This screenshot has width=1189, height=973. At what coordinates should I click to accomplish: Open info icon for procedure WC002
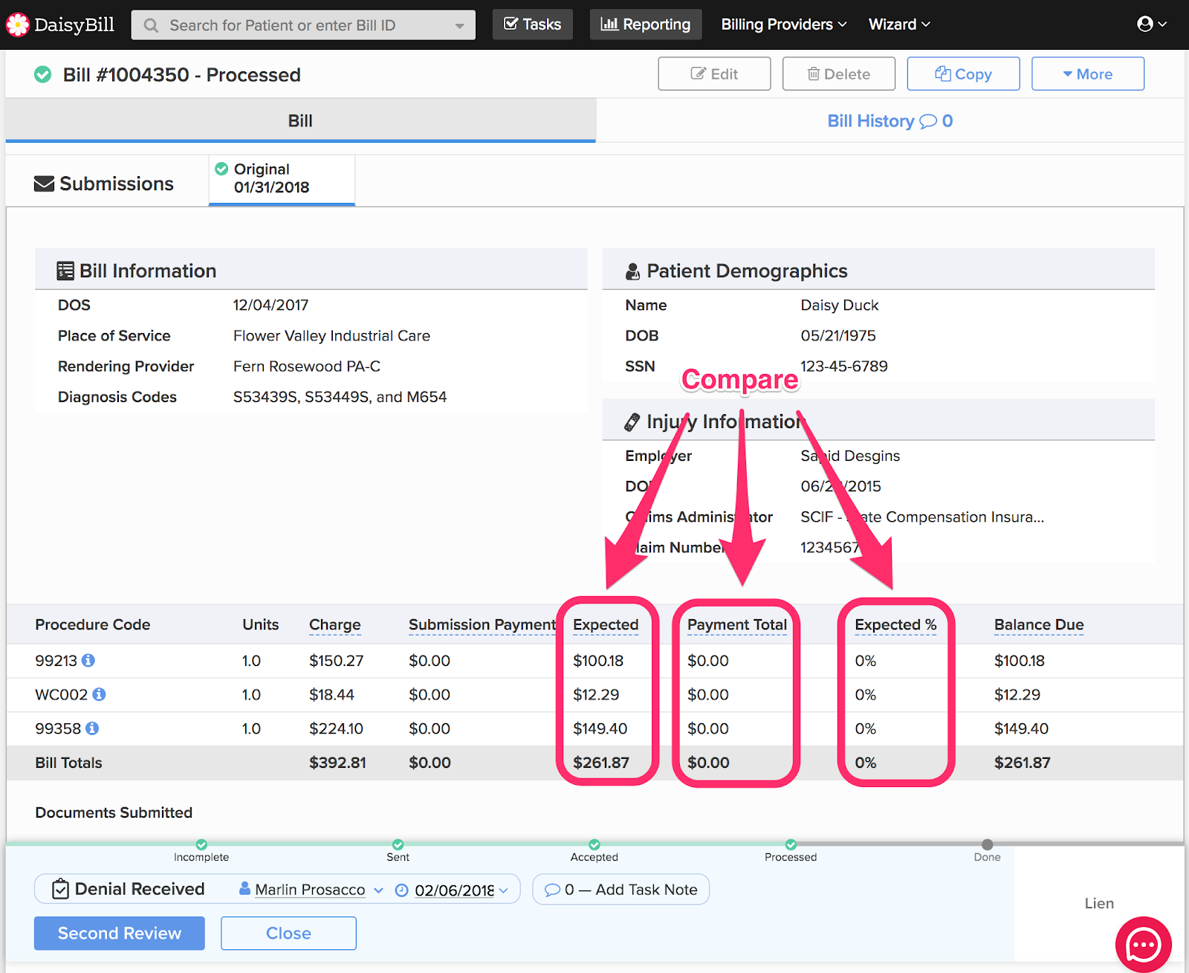(99, 694)
